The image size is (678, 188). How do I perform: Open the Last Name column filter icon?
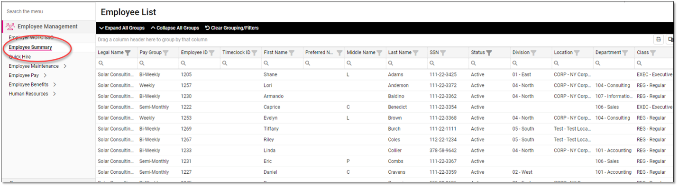pyautogui.click(x=416, y=53)
